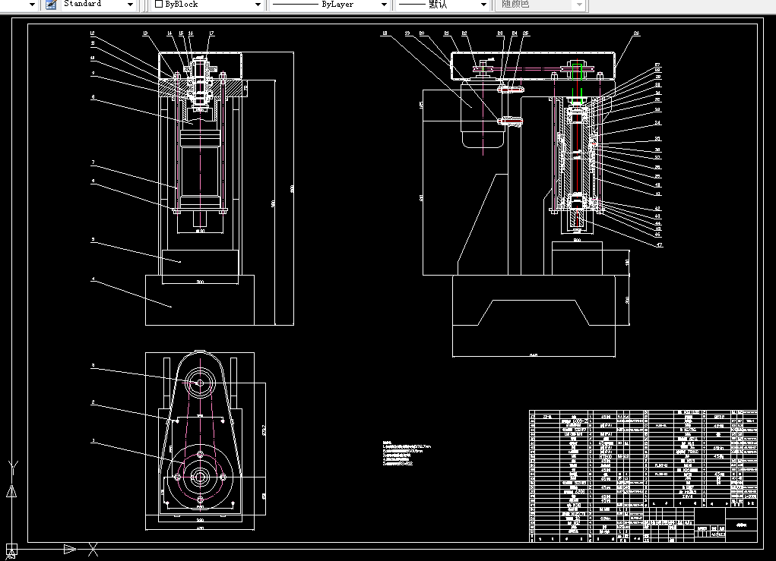Open the ByBlock color control dropdown
This screenshot has height=561, width=776.
coord(258,5)
